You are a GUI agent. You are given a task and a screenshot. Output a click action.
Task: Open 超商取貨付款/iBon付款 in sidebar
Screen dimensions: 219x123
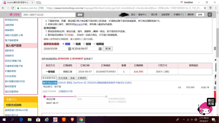[x=16, y=110]
